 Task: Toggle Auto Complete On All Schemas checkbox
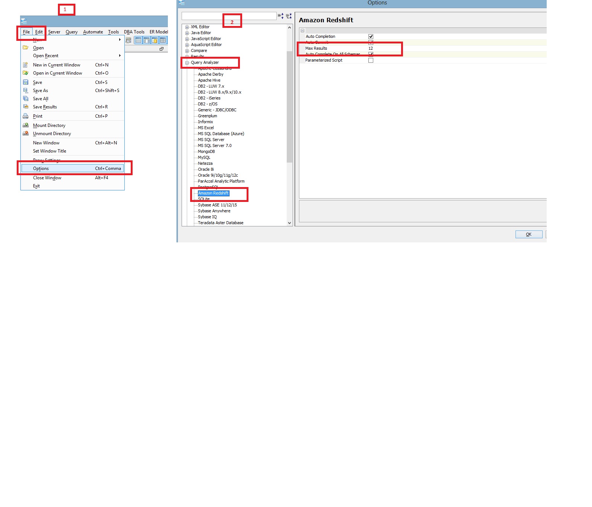[371, 54]
